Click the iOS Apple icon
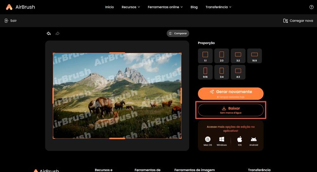 click(240, 139)
